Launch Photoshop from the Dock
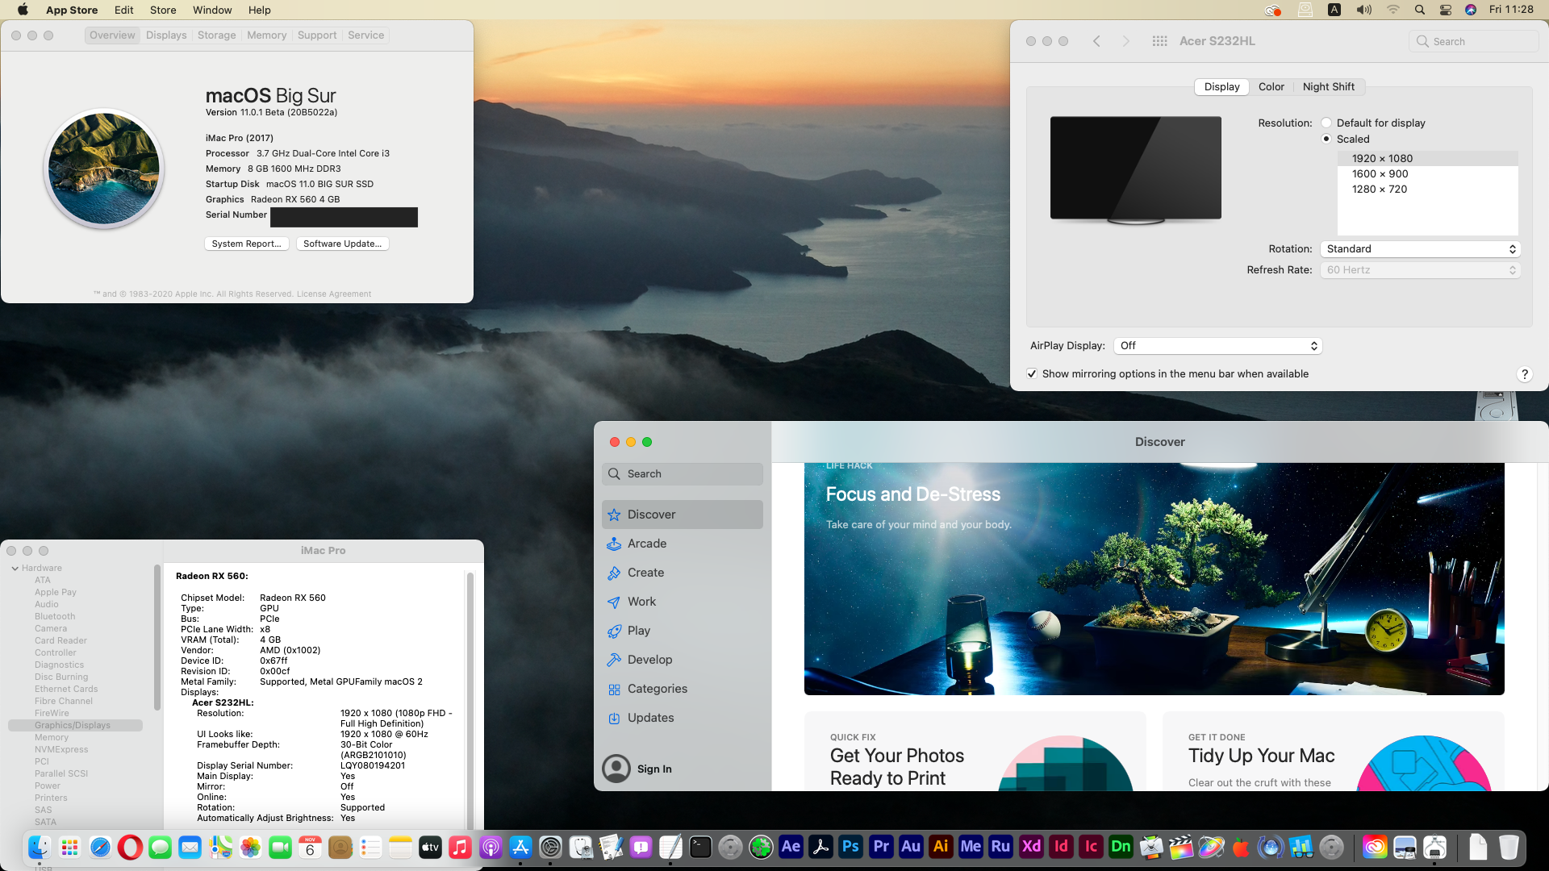Viewport: 1549px width, 871px height. pyautogui.click(x=850, y=847)
